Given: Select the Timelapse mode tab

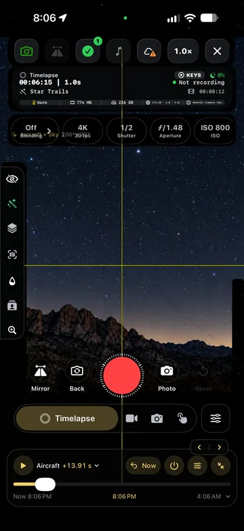Looking at the screenshot, I should [67, 418].
